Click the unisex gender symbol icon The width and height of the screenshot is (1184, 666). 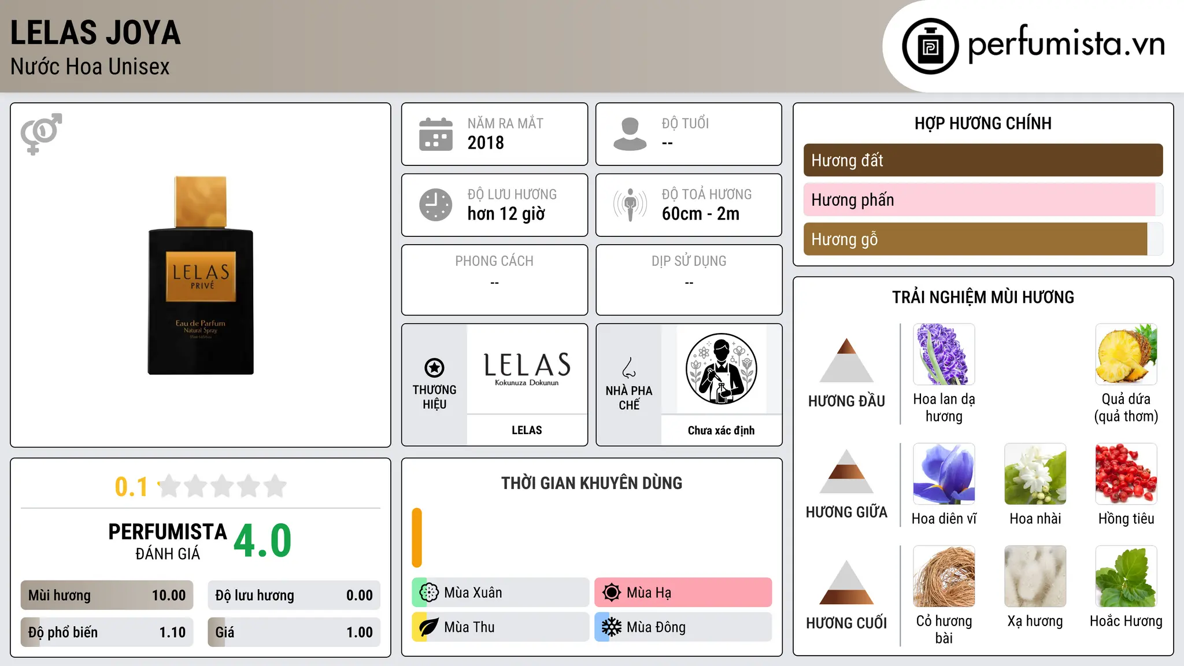(x=41, y=134)
